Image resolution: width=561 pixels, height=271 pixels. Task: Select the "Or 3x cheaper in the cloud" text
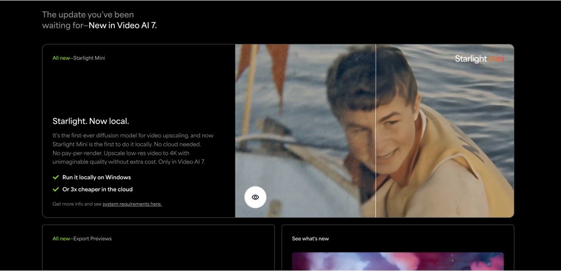pos(98,190)
